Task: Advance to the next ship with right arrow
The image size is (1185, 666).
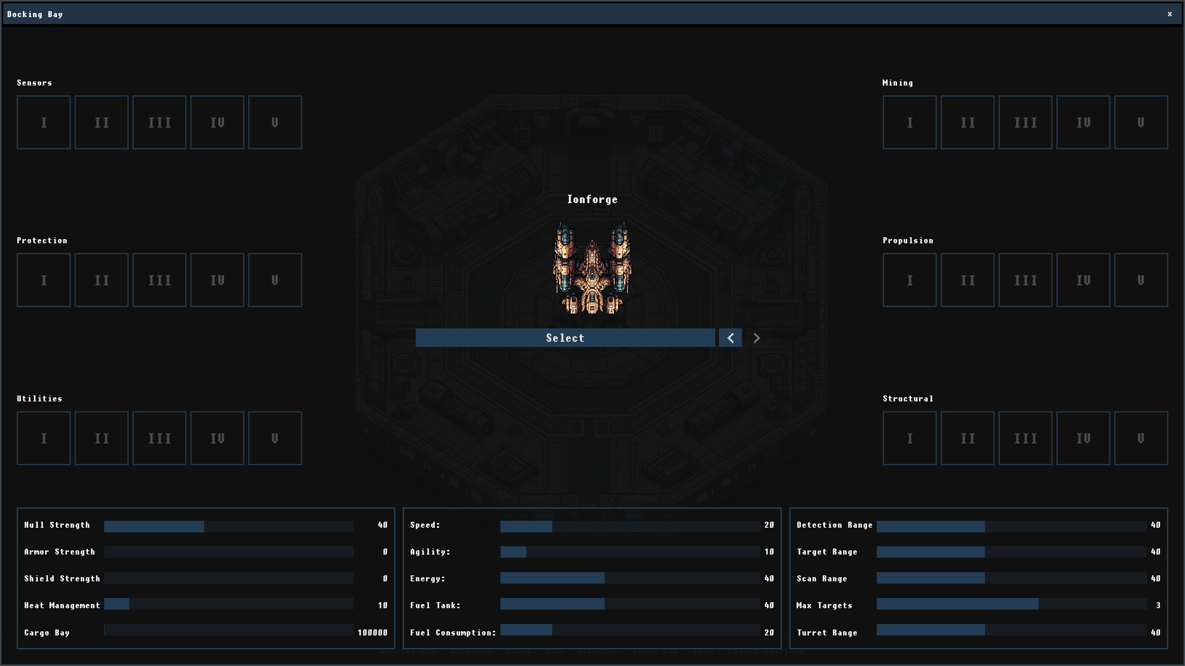Action: 757,338
